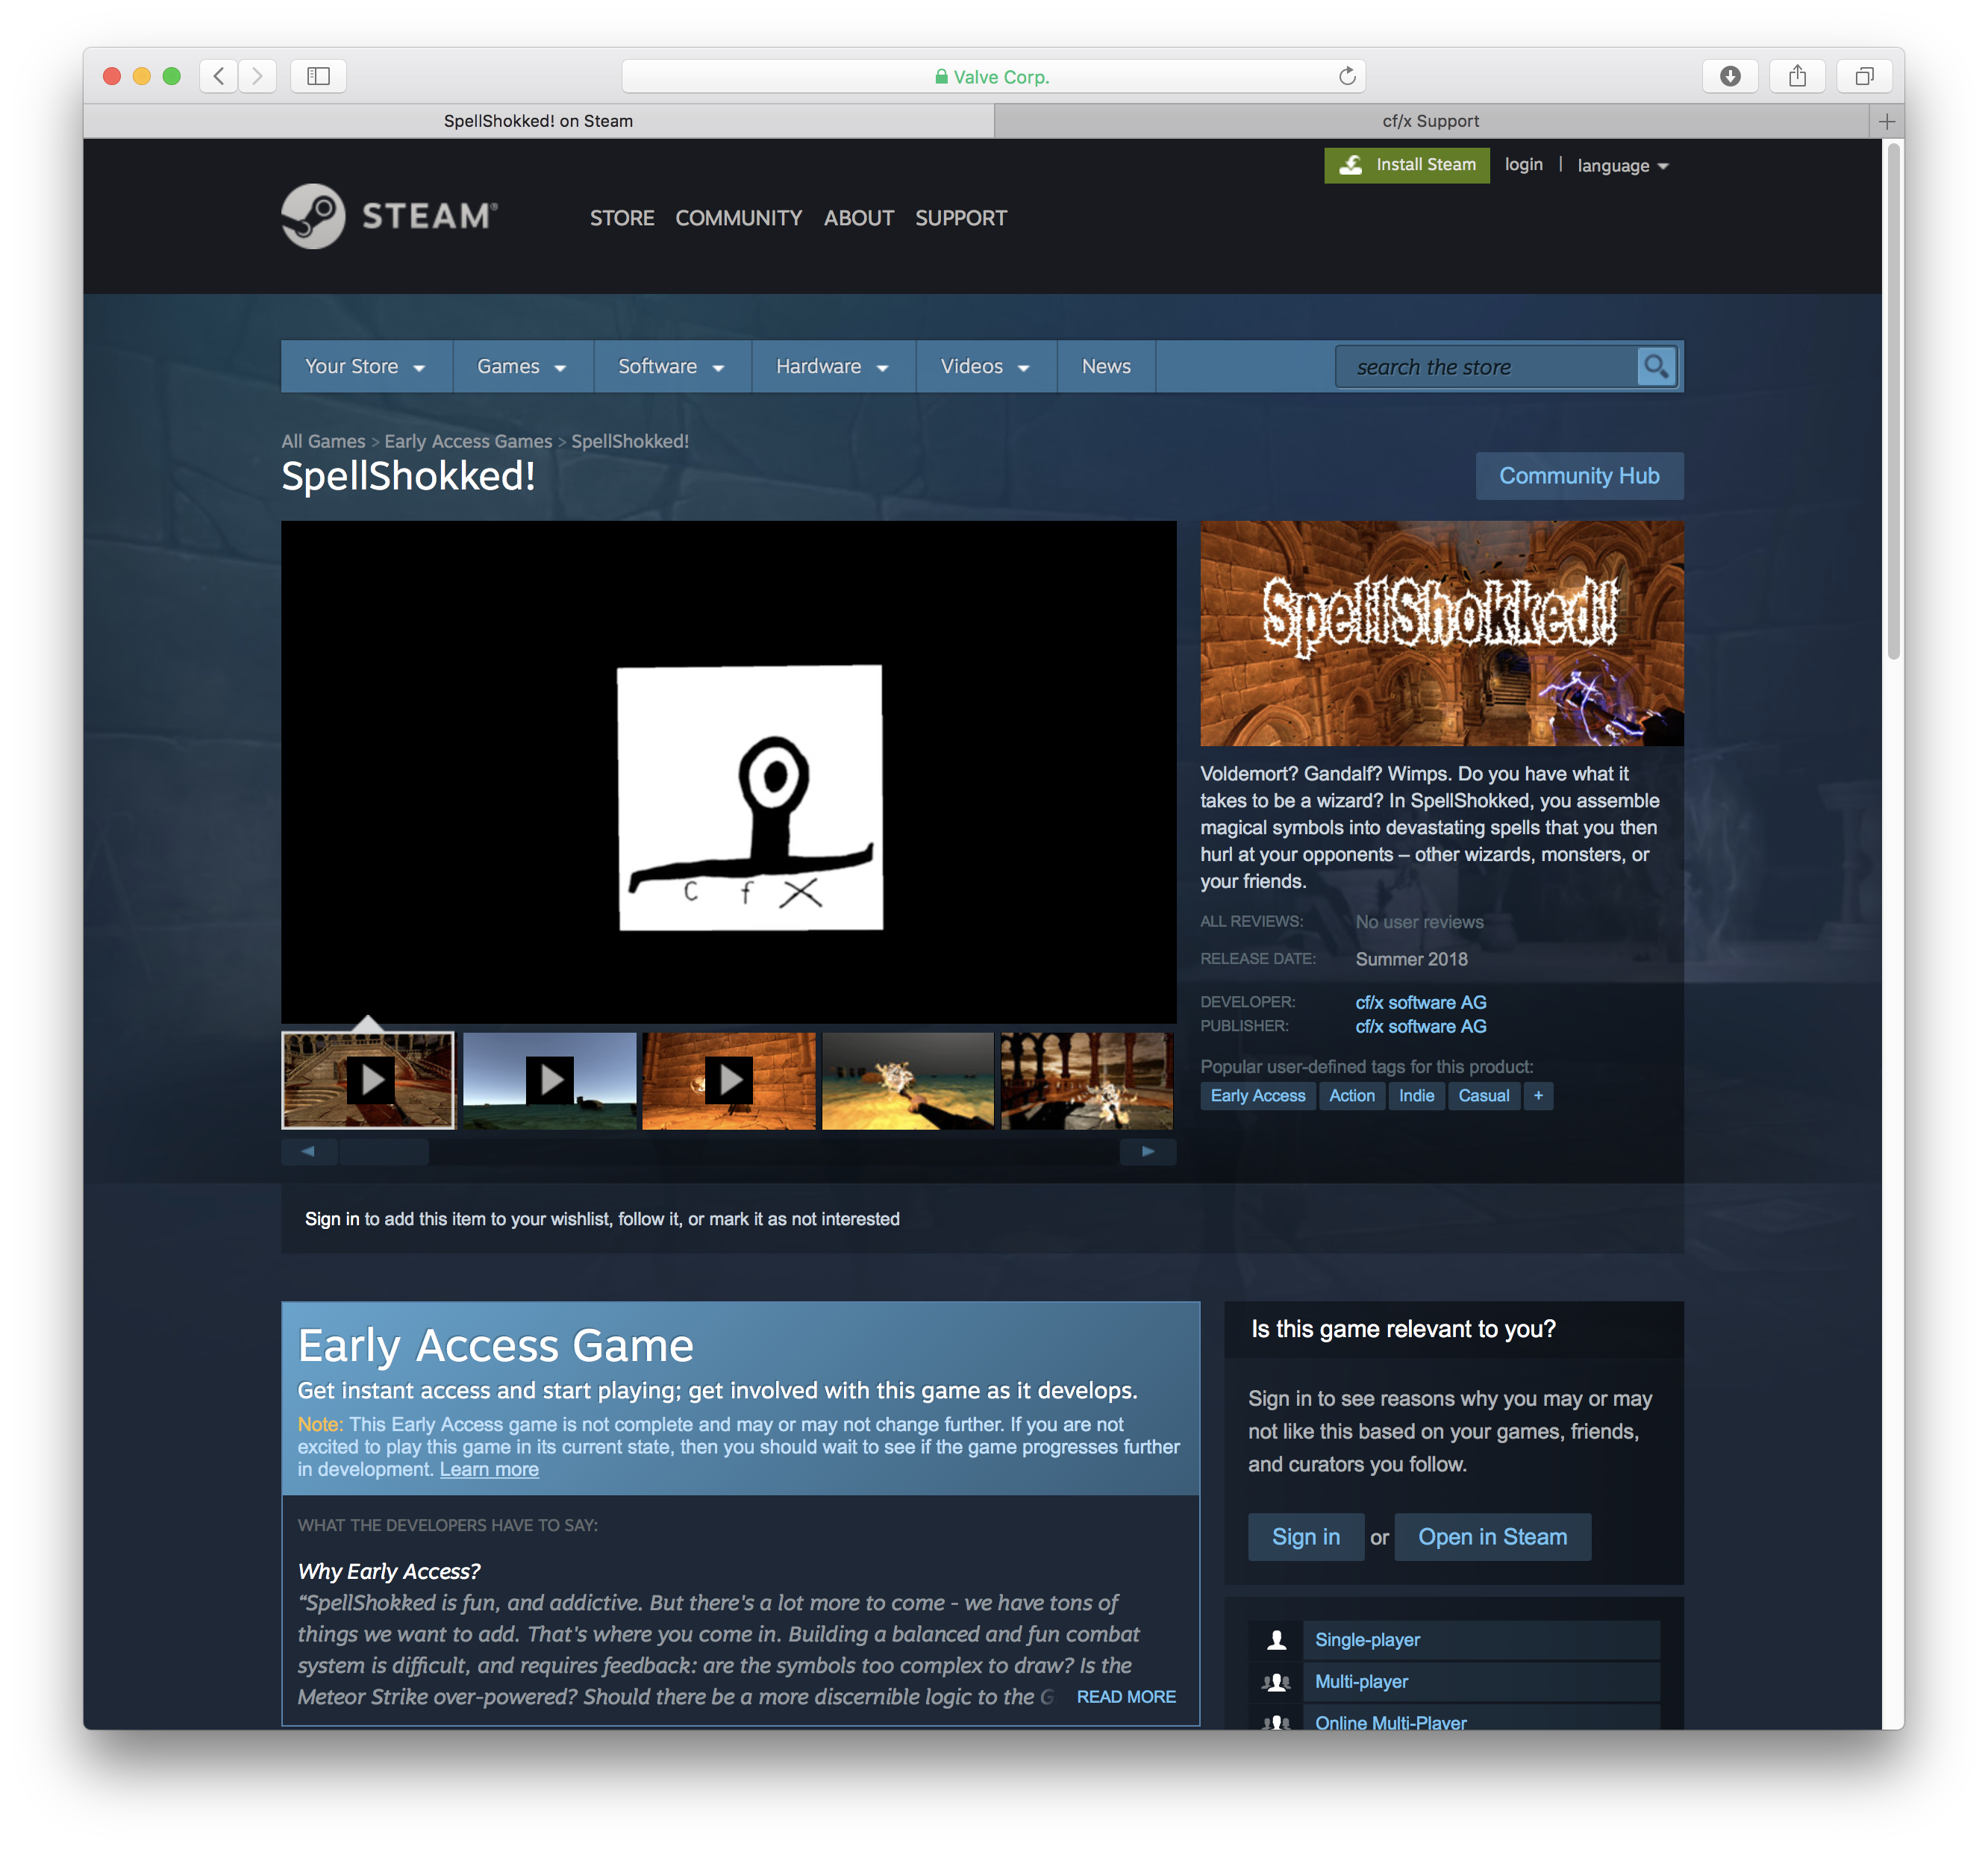Focus the search the store field
1988x1849 pixels.
point(1487,367)
